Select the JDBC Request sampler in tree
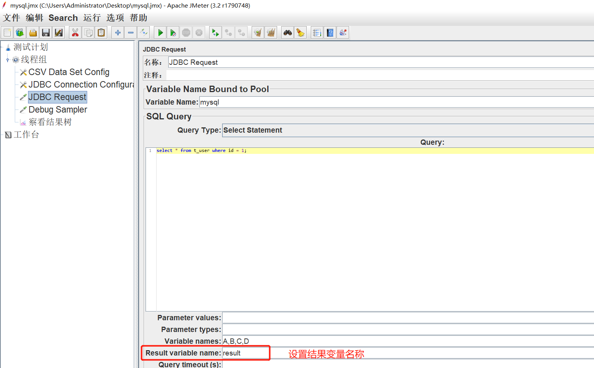This screenshot has height=368, width=594. pos(58,97)
